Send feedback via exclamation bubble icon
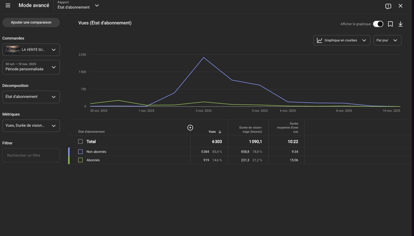This screenshot has height=236, width=414. click(x=388, y=6)
